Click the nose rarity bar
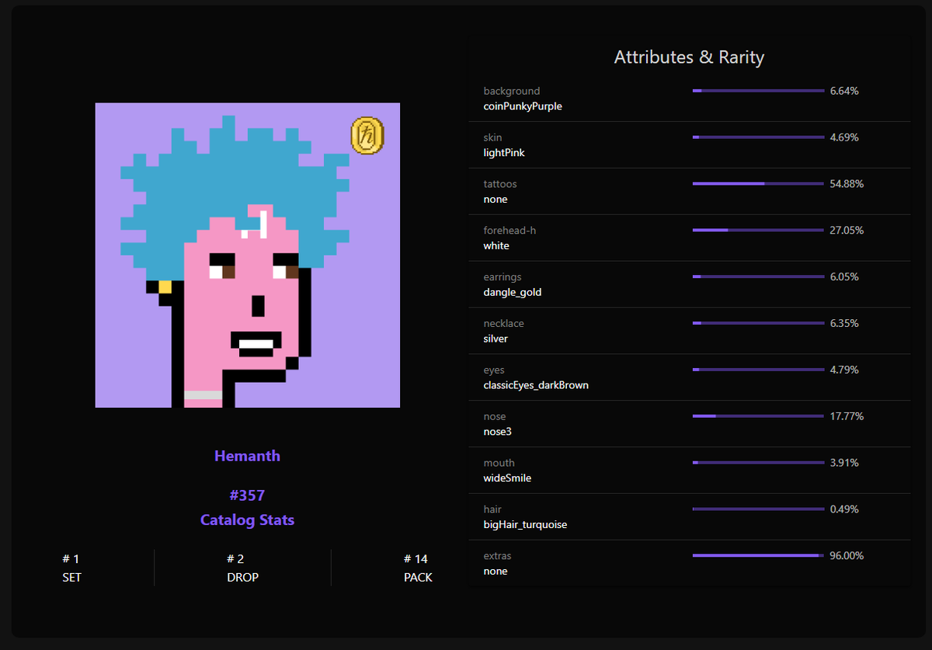This screenshot has width=932, height=650. coord(759,416)
